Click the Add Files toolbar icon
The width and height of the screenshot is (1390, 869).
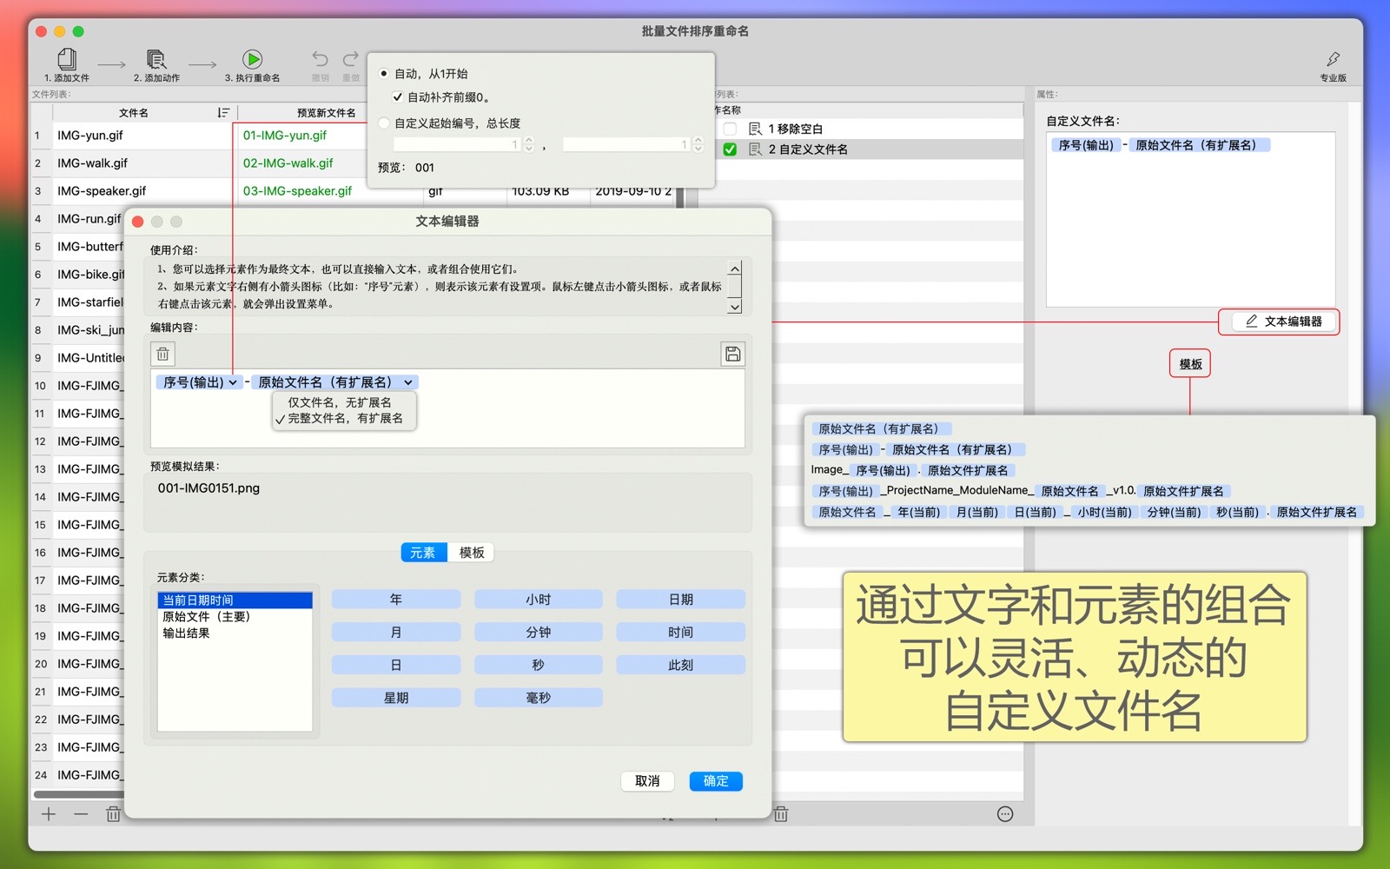pos(67,59)
